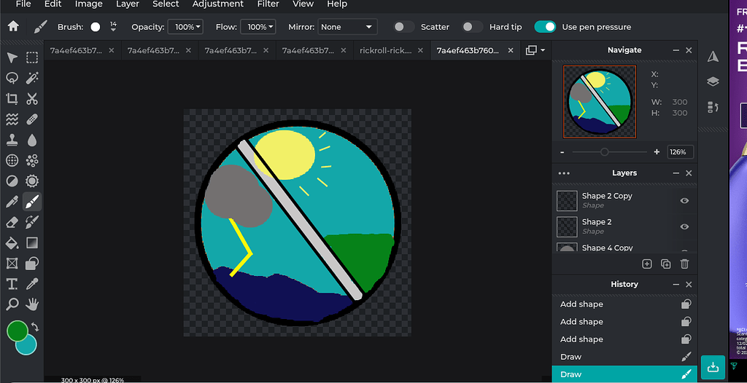Image resolution: width=747 pixels, height=383 pixels.
Task: Click the teal download/save button
Action: pyautogui.click(x=713, y=367)
